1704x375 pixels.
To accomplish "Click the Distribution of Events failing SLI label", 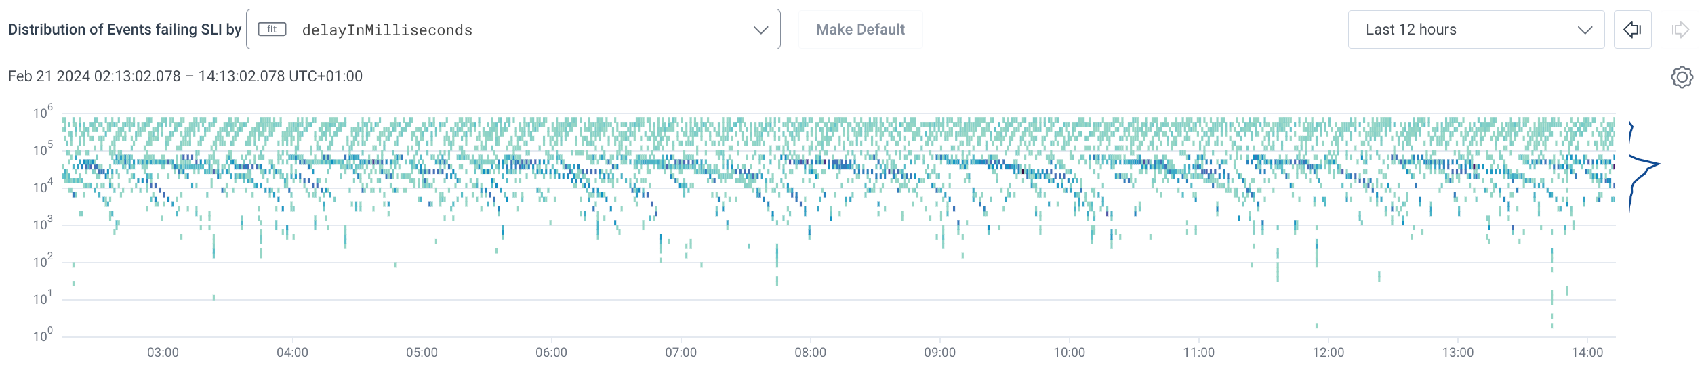I will 124,30.
